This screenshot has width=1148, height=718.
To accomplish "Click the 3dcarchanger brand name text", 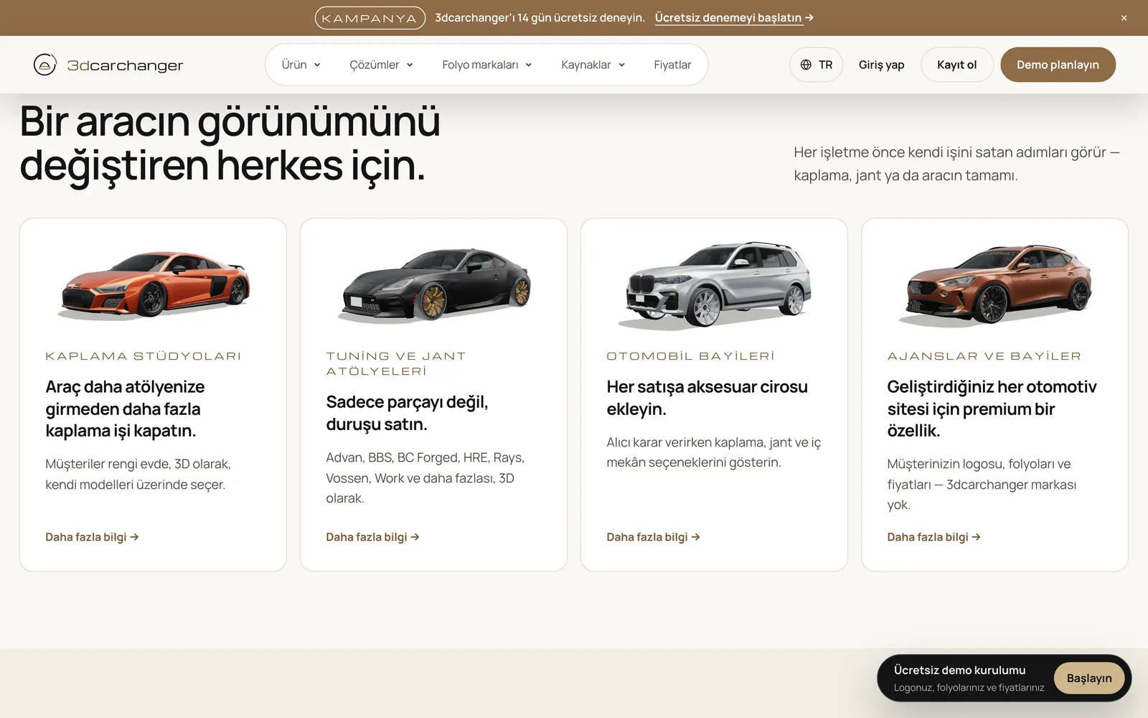I will 125,65.
